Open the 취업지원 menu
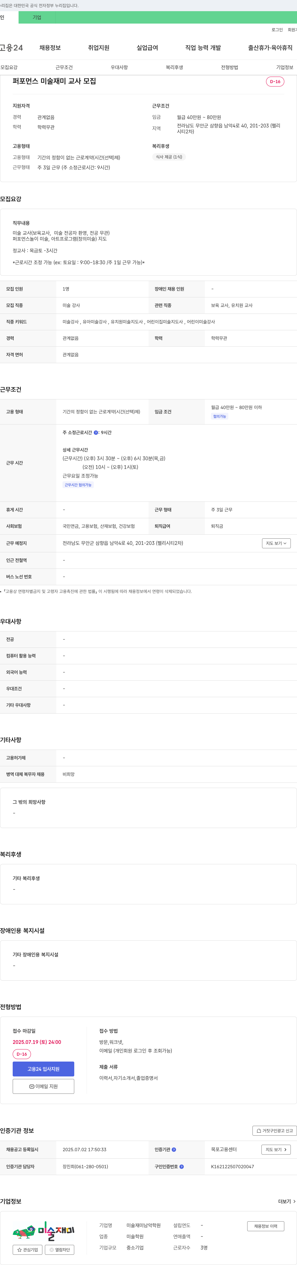Image resolution: width=297 pixels, height=1265 pixels. pos(98,48)
